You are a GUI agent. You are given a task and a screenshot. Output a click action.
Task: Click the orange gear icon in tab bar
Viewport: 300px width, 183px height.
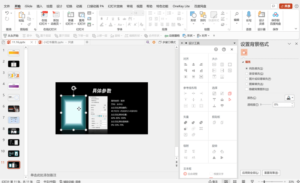[x=154, y=42]
